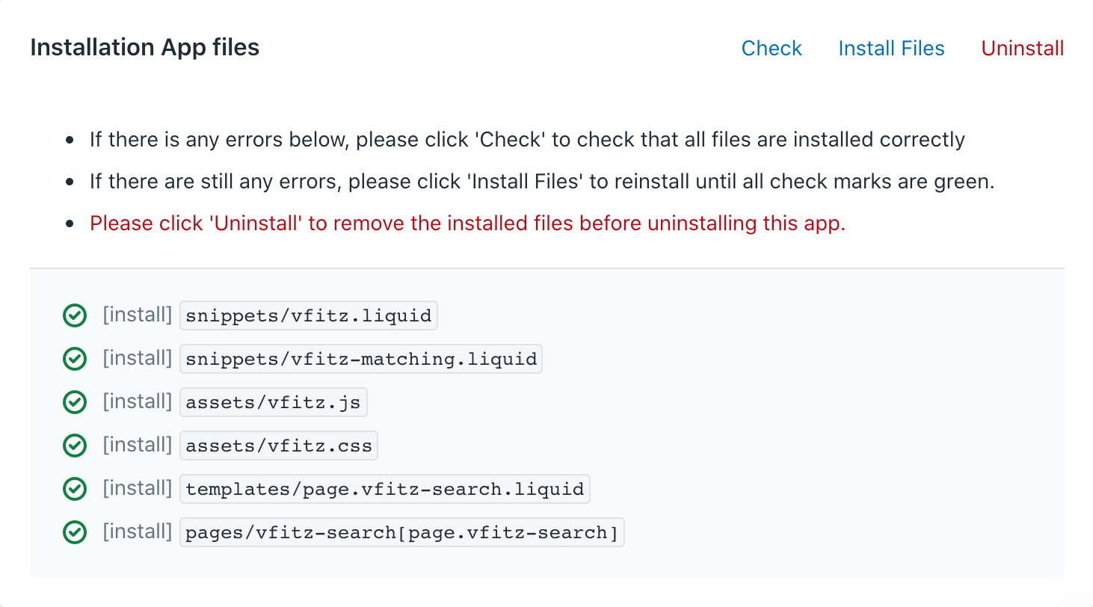1093x607 pixels.
Task: Click green checkmark beside snippets/vfitz-matching.liquid
Action: (x=74, y=360)
